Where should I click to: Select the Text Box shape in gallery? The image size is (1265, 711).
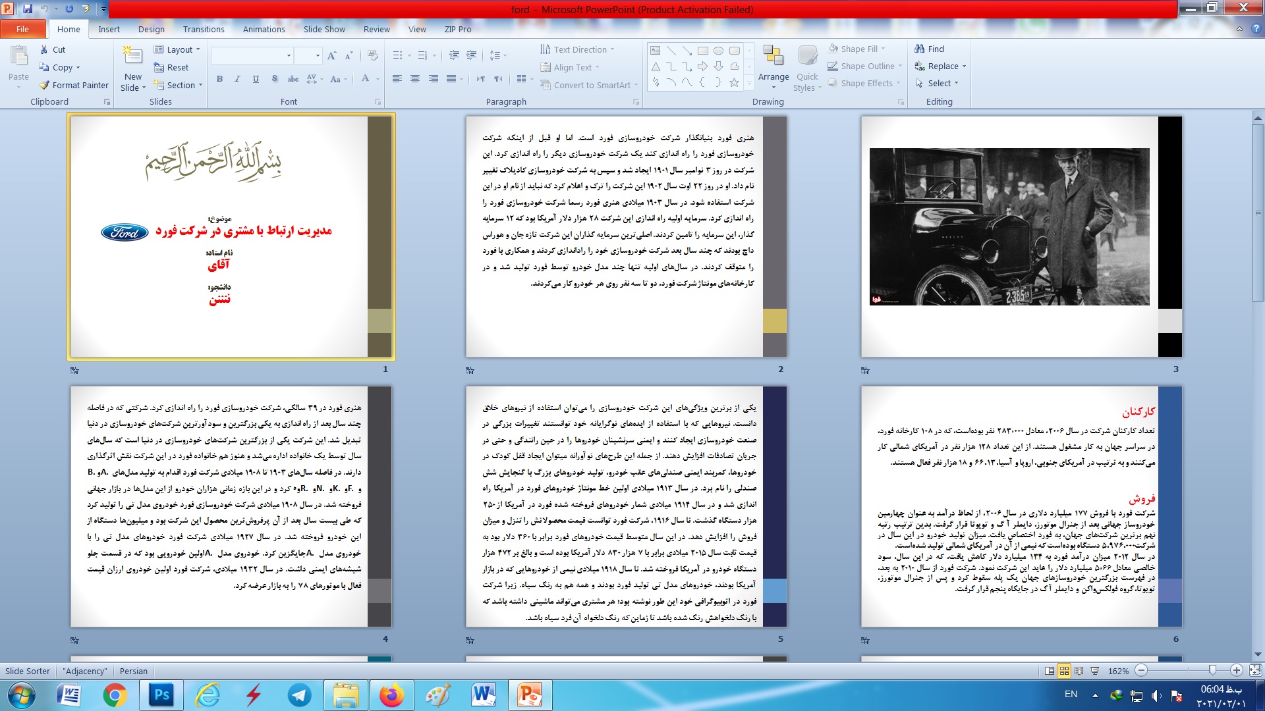(655, 50)
